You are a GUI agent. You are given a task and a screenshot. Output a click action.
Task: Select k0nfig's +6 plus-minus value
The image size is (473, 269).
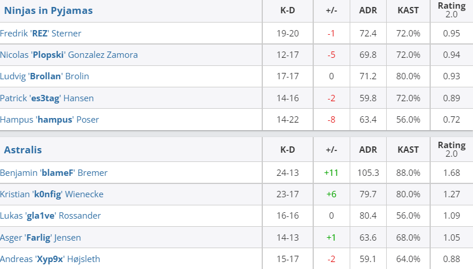(x=331, y=194)
